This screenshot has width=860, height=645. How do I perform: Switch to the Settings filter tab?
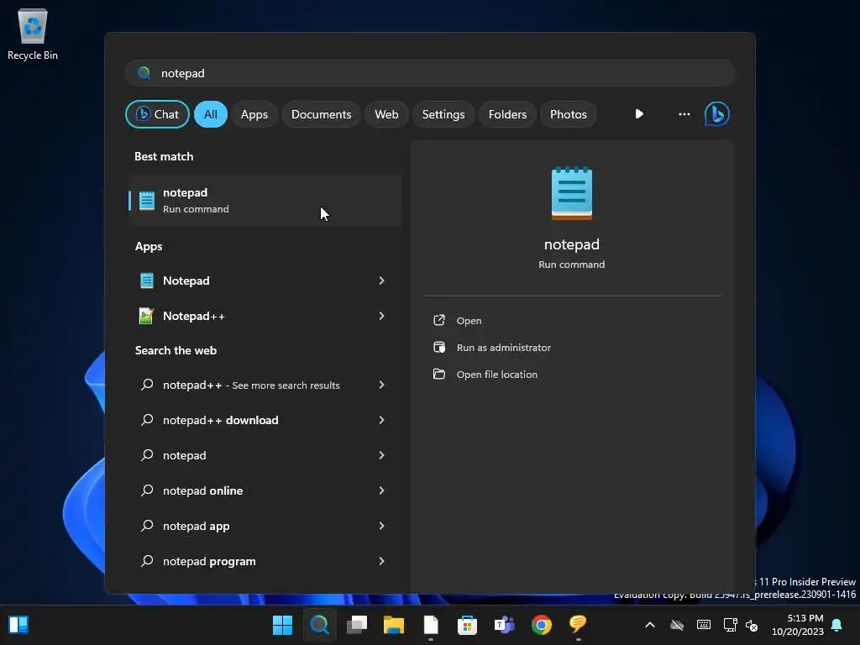coord(443,114)
